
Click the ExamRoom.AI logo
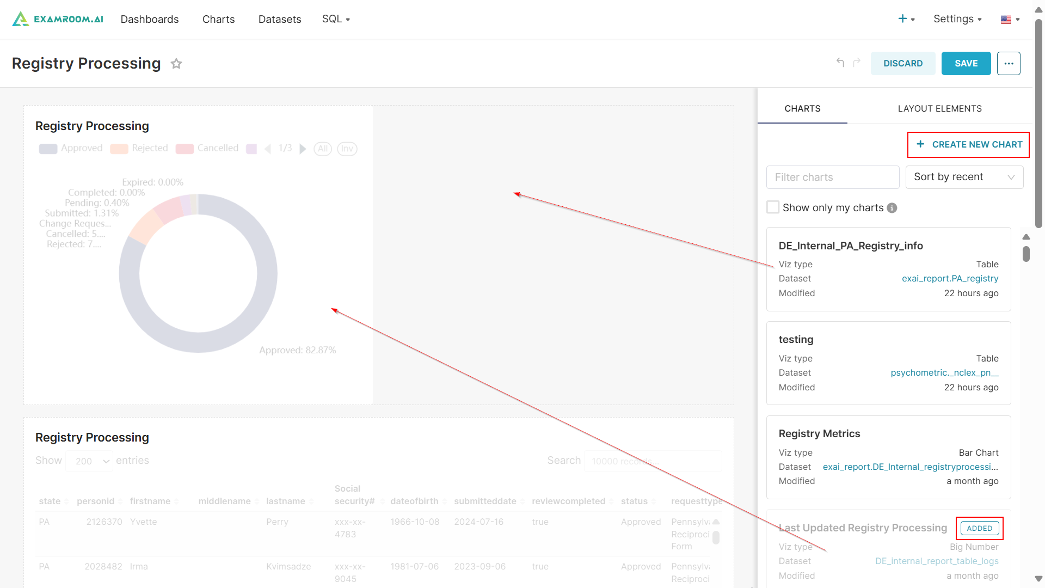click(x=58, y=19)
